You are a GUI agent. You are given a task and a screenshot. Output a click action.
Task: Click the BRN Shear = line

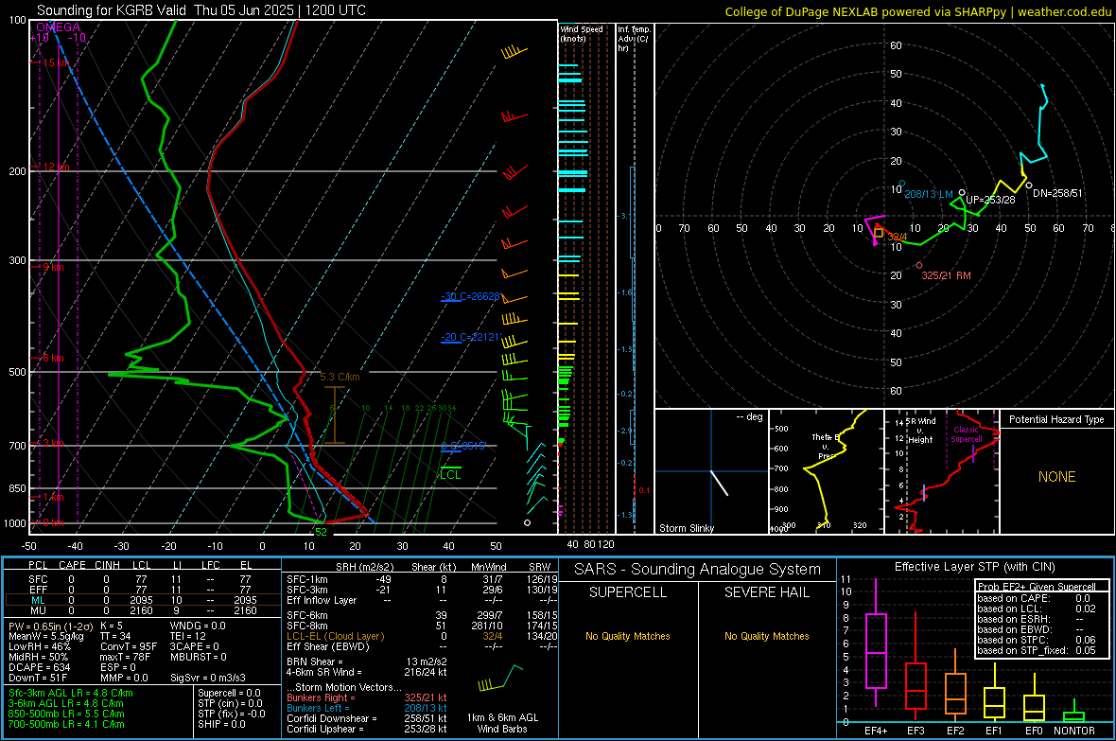(367, 662)
